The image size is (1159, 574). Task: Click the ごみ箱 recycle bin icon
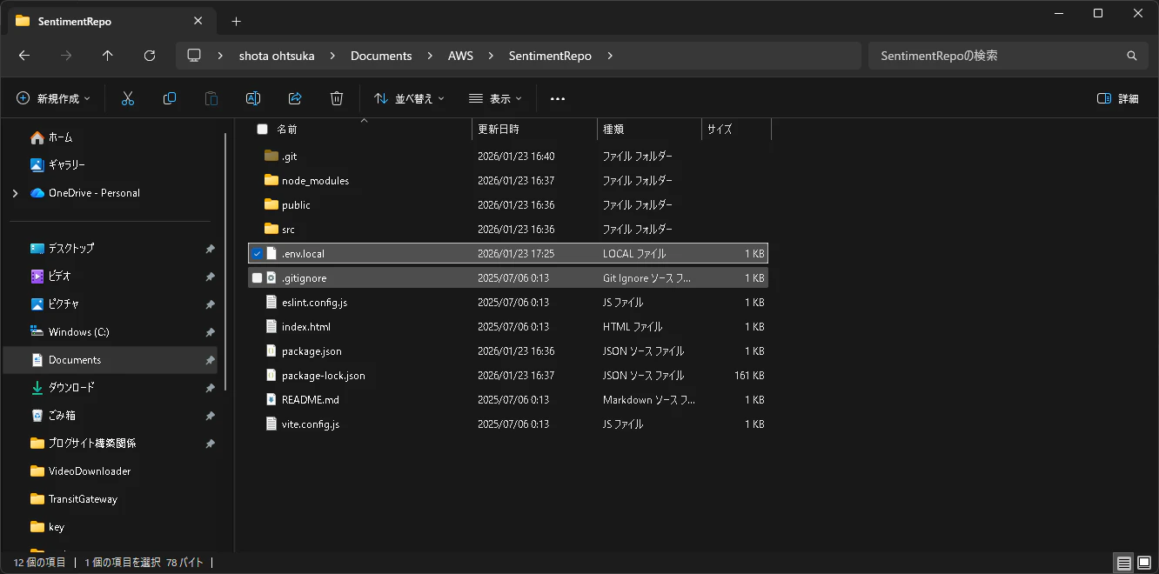click(x=37, y=416)
